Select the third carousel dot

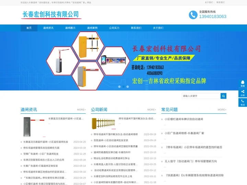pyautogui.click(x=128, y=87)
